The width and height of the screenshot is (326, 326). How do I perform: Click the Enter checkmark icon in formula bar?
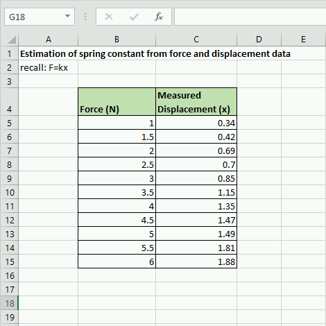tap(134, 17)
